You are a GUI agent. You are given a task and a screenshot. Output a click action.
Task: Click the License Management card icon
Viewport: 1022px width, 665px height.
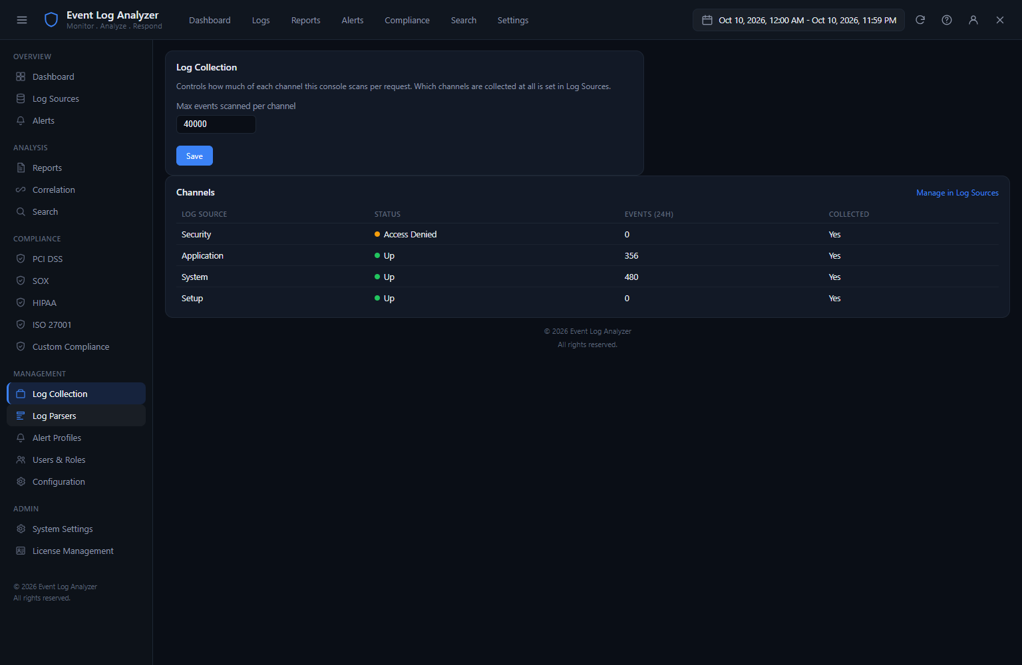point(21,551)
